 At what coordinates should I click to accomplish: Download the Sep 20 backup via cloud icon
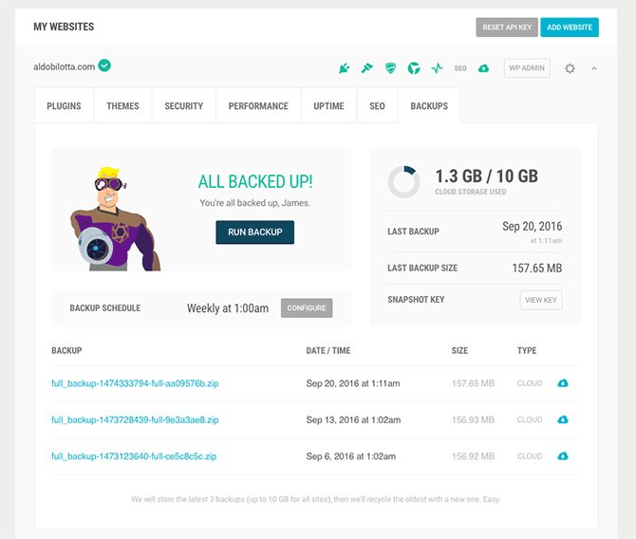pos(562,383)
